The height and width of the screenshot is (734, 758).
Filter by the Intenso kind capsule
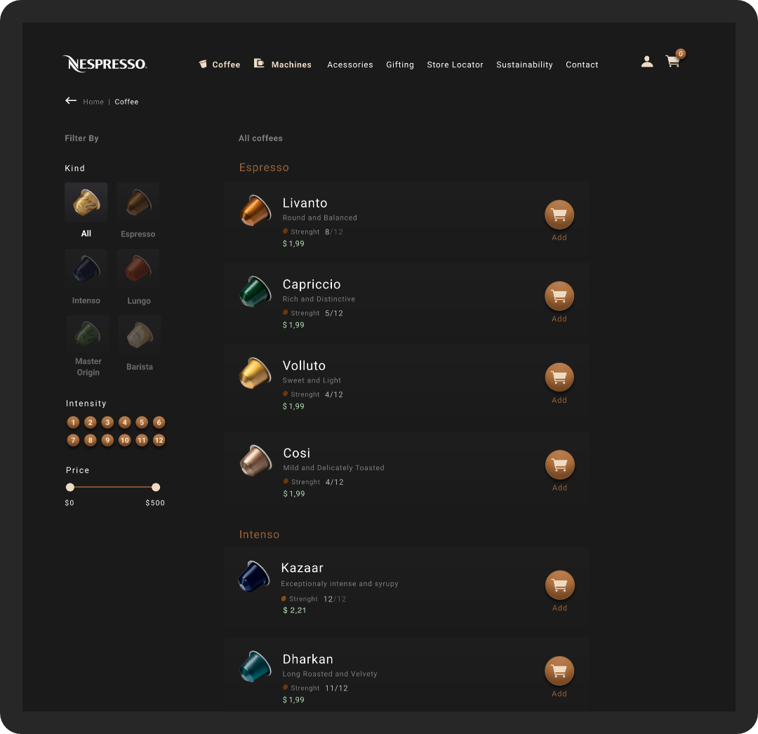tap(86, 269)
